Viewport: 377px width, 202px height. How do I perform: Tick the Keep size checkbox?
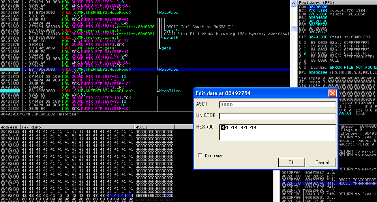[200, 155]
